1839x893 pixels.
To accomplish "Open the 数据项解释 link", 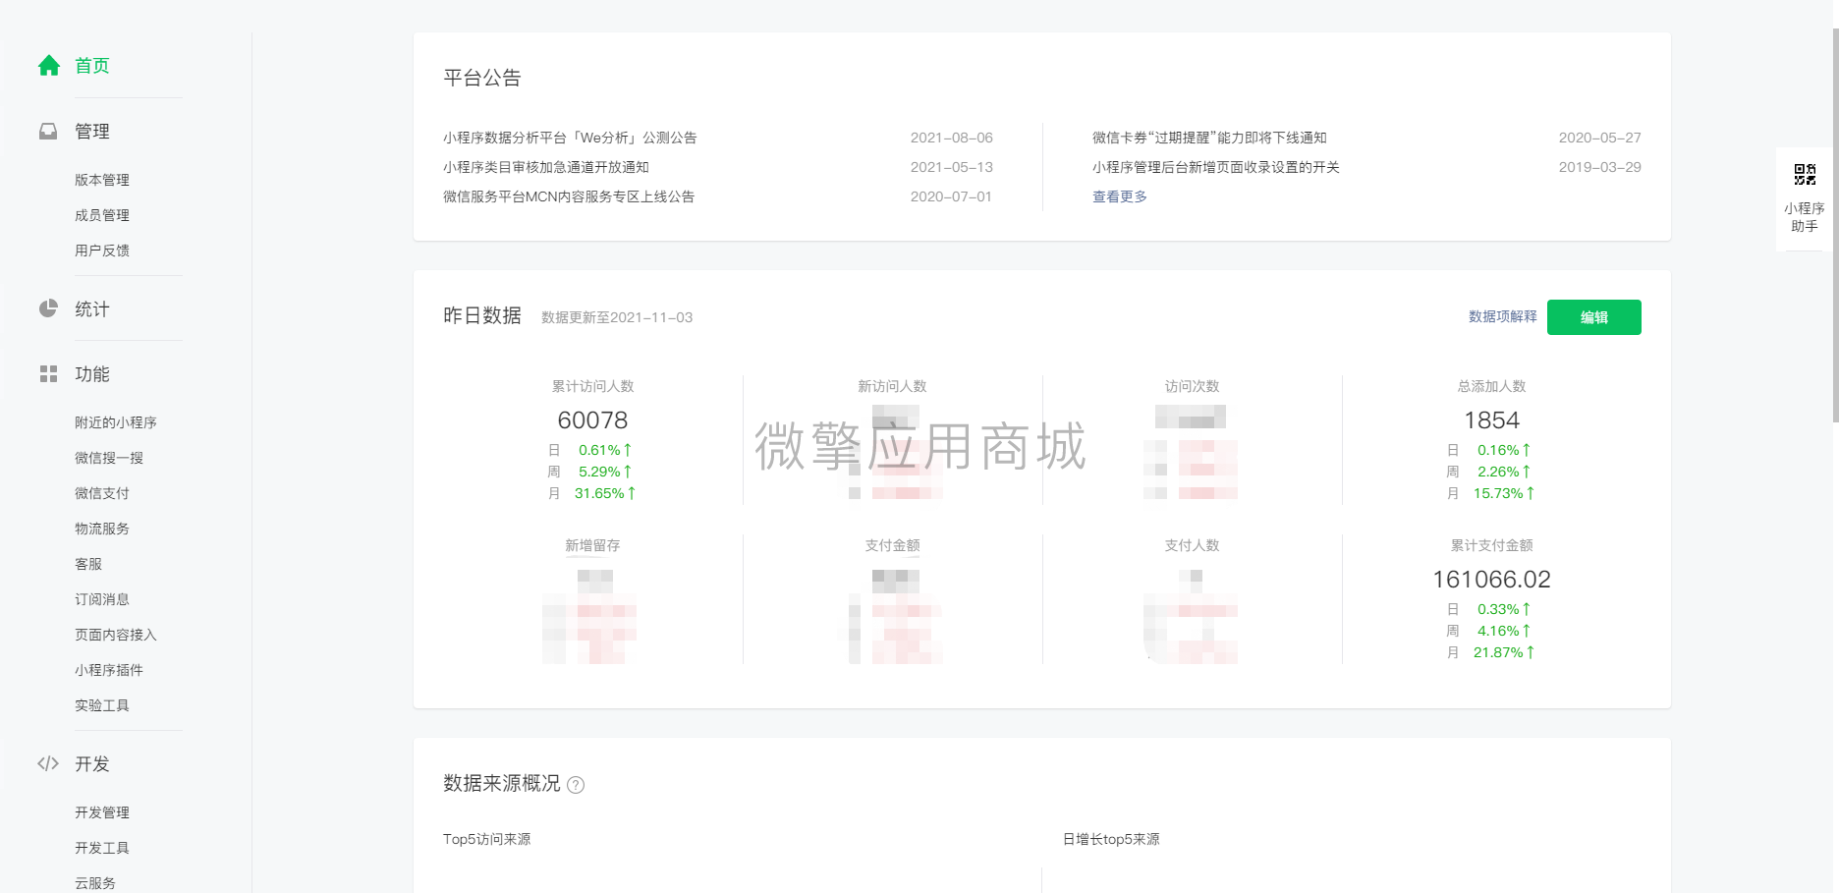I will click(1502, 316).
